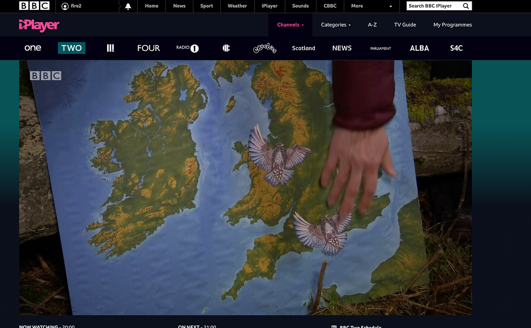Expand the More menu arrow
Viewport: 531px width, 328px height.
click(x=390, y=6)
